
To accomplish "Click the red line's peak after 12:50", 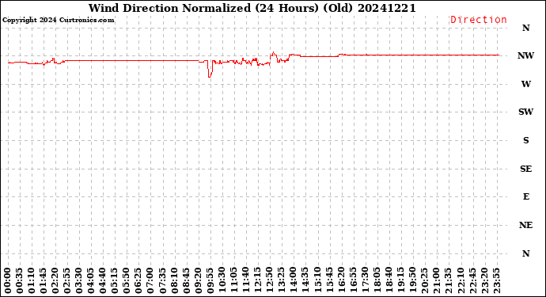I will (x=273, y=52).
